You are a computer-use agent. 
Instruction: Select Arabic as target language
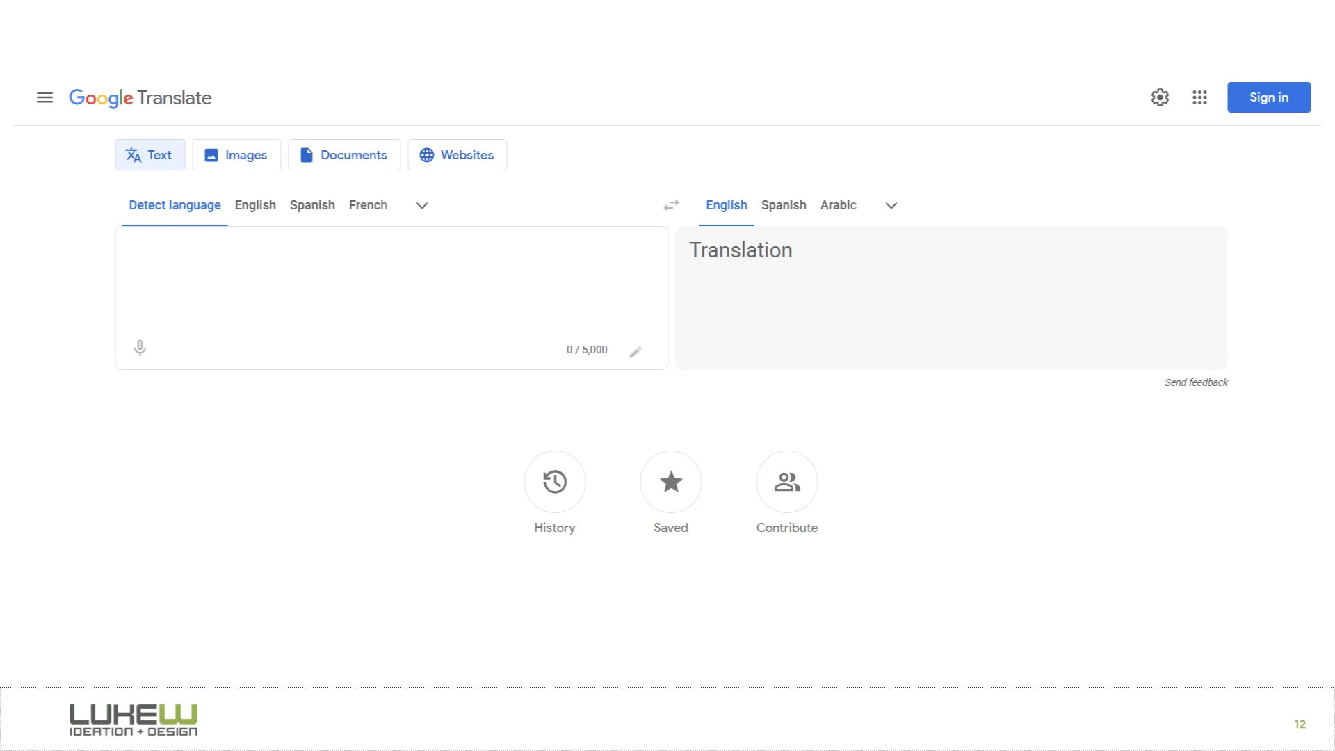click(838, 204)
